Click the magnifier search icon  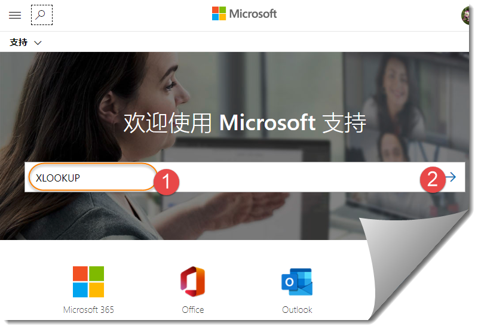(x=42, y=15)
